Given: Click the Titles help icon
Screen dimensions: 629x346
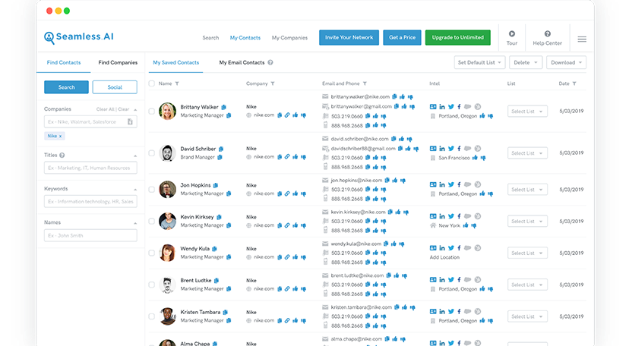Looking at the screenshot, I should click(62, 155).
